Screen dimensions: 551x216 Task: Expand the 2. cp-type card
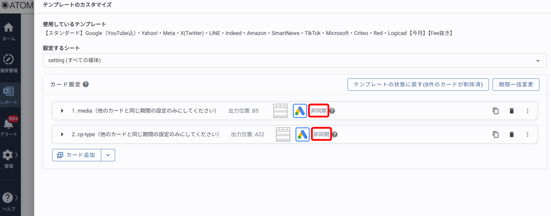click(62, 135)
